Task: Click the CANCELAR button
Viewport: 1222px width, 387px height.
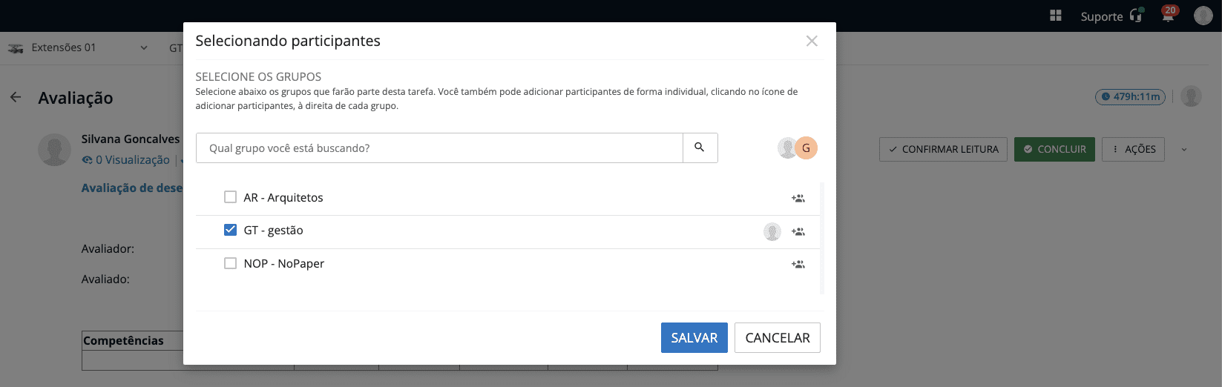Action: point(777,337)
